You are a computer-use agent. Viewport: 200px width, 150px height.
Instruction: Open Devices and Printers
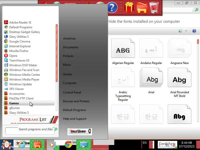tap(76, 101)
